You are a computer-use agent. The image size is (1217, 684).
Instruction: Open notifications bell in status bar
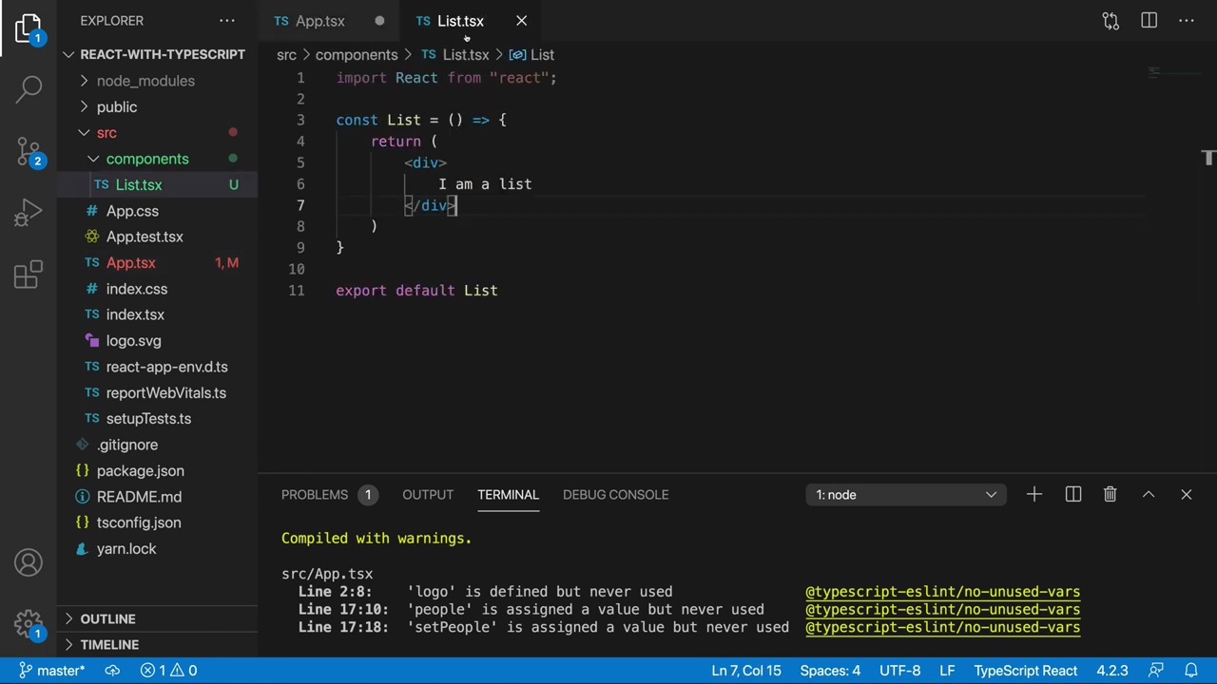coord(1190,670)
